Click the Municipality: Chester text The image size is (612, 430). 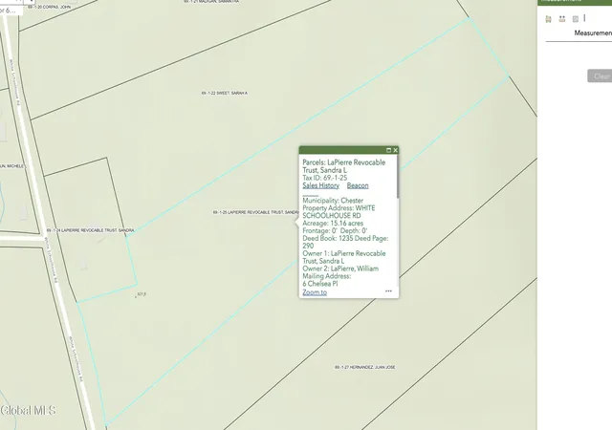click(x=333, y=201)
